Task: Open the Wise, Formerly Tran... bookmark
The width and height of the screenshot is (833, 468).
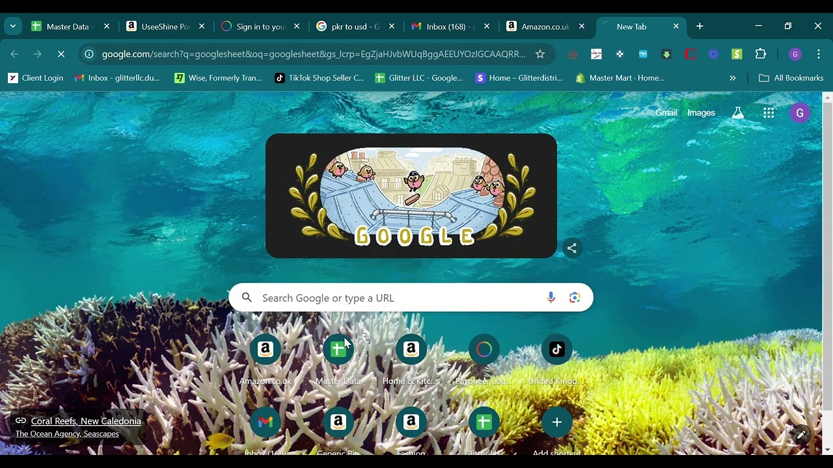Action: click(x=219, y=78)
